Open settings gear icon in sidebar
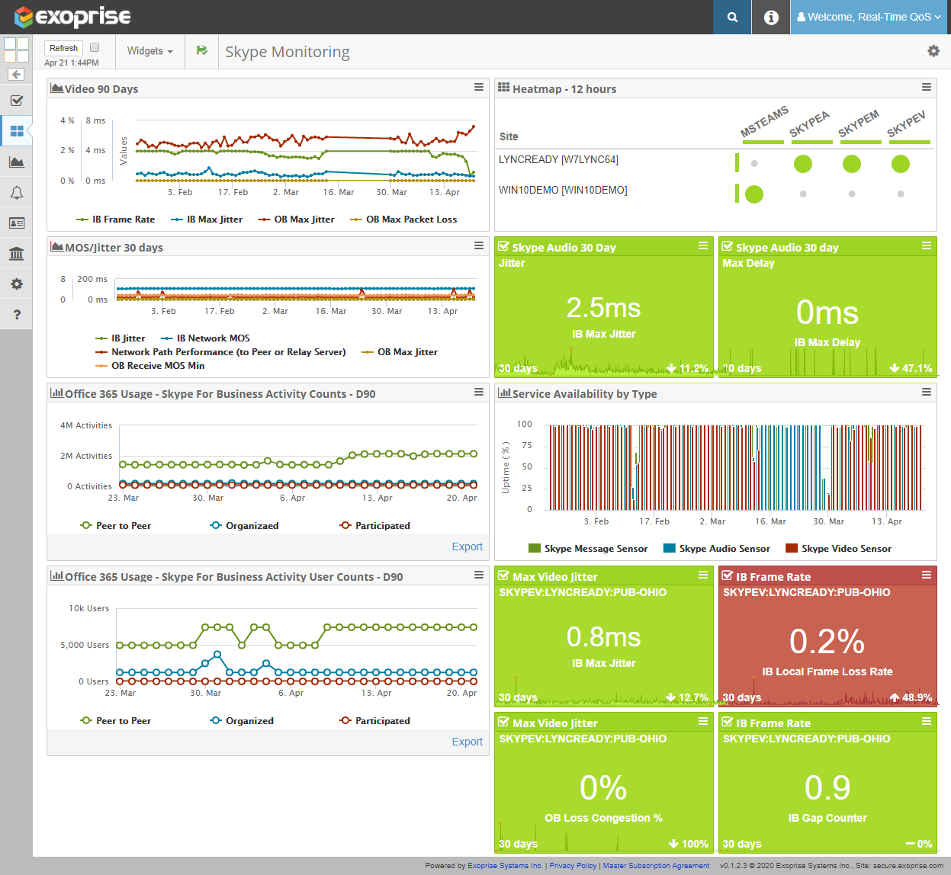Screen dimensions: 951x875 [x=16, y=284]
